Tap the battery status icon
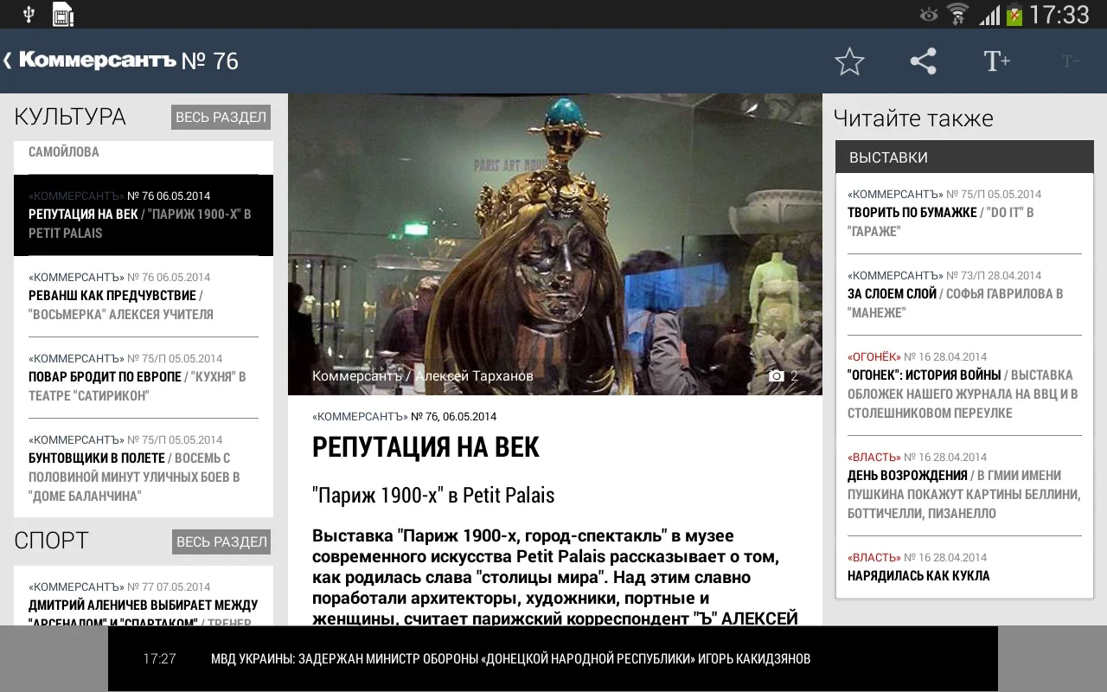 click(x=1014, y=14)
